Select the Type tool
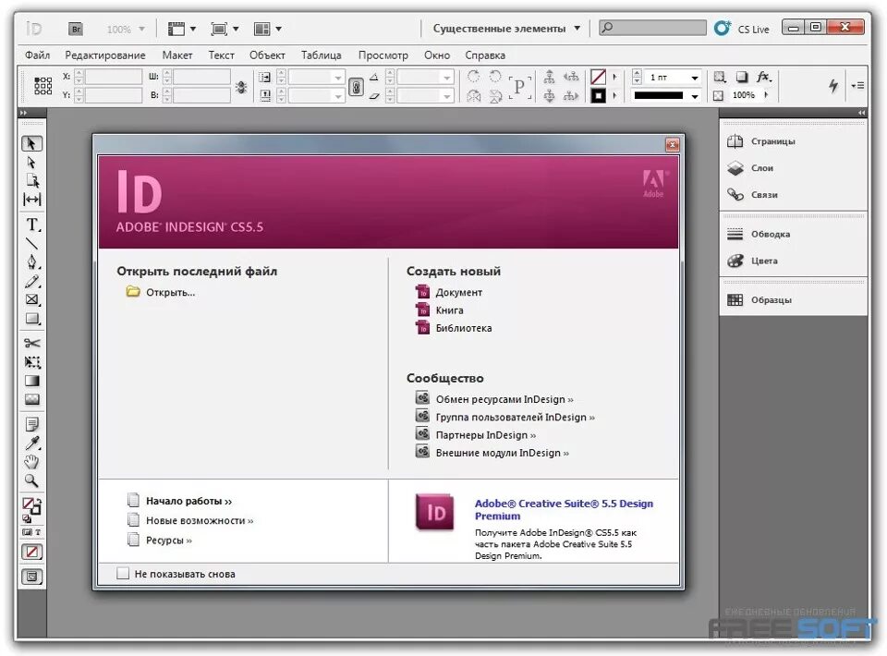Screen dimensions: 887x656 coord(32,225)
